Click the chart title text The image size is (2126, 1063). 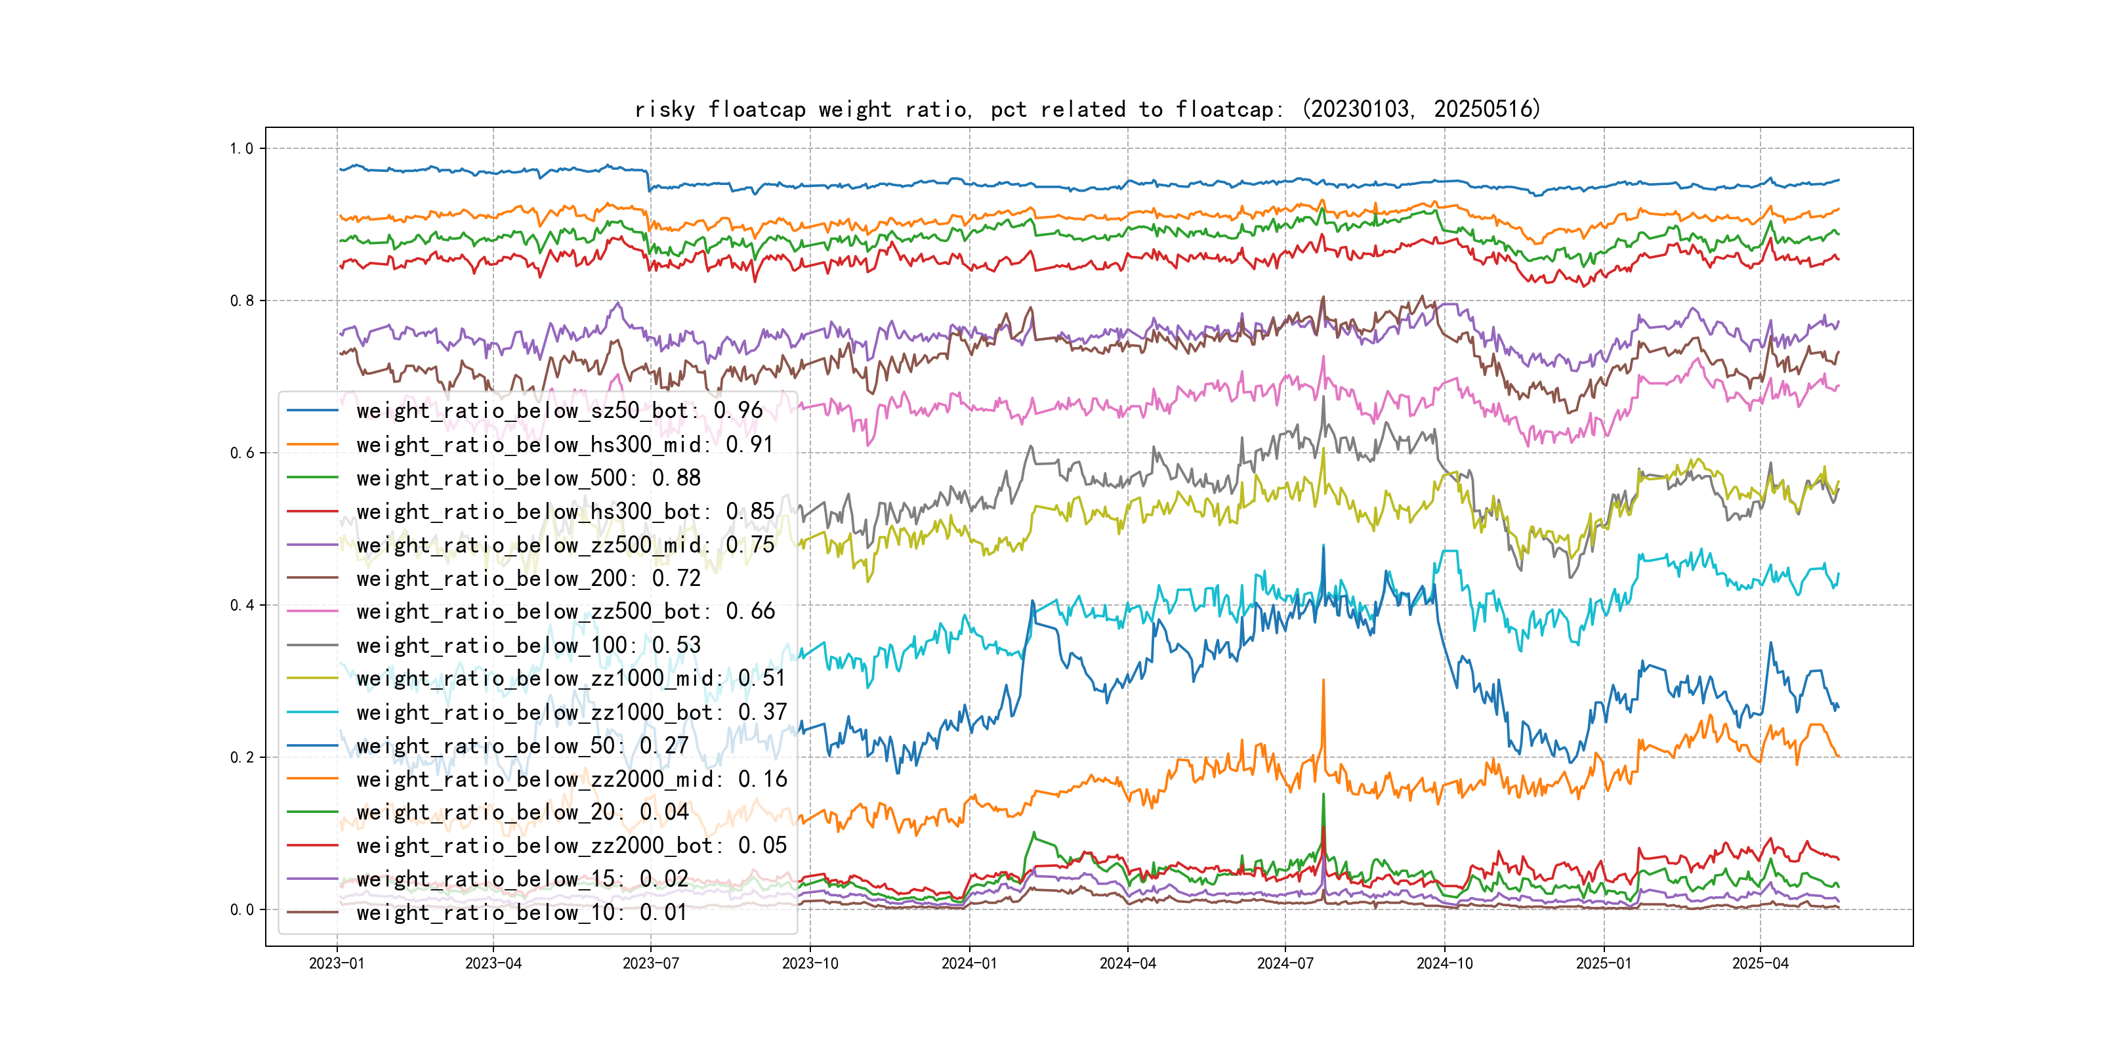(1088, 109)
